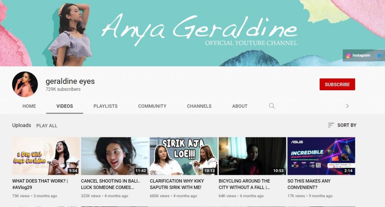Open the Instagram link in the banner
385x207 pixels.
[x=358, y=56]
